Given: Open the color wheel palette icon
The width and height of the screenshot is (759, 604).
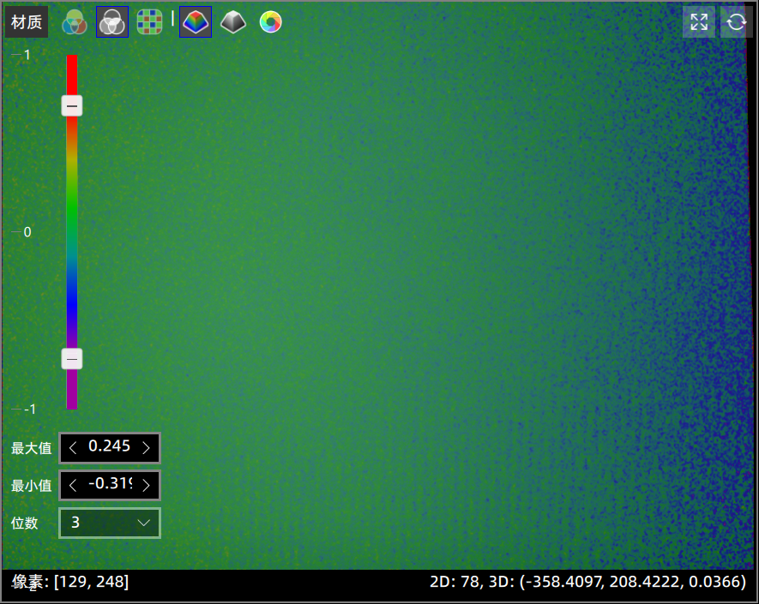Looking at the screenshot, I should coord(270,22).
